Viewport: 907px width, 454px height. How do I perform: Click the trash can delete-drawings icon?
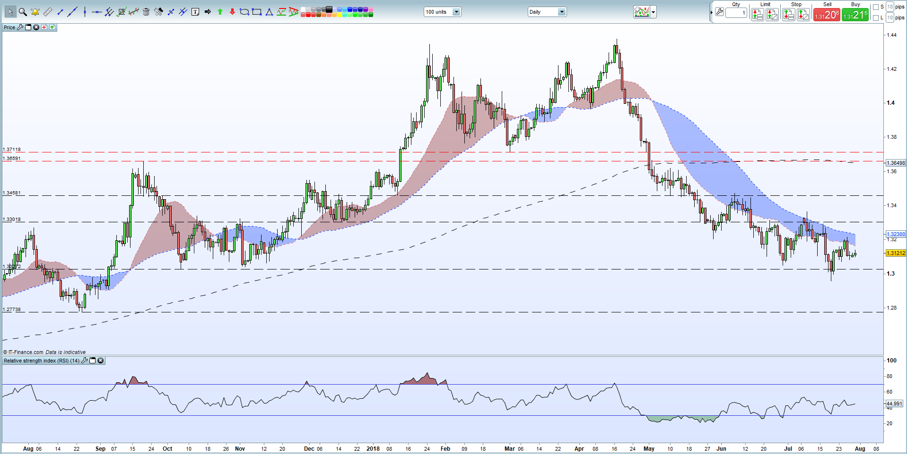pos(146,12)
